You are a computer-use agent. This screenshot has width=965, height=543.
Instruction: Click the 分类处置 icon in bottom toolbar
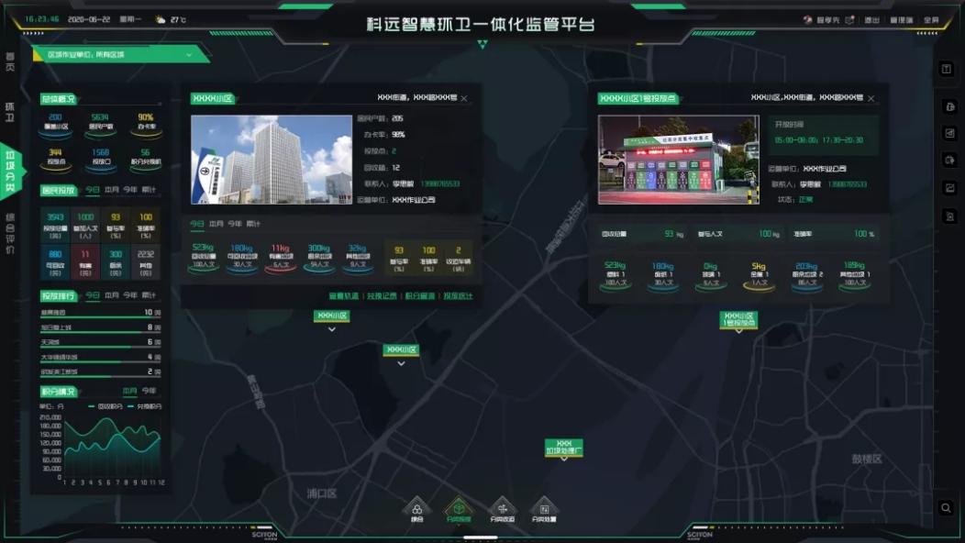click(544, 509)
